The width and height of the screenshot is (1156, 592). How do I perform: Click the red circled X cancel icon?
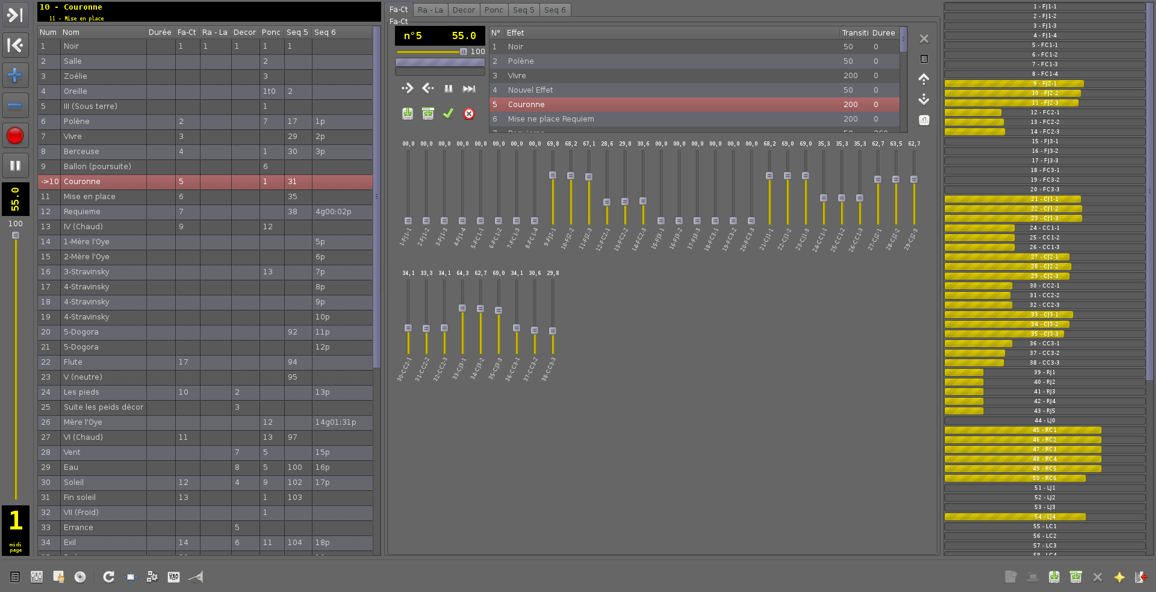pos(469,114)
